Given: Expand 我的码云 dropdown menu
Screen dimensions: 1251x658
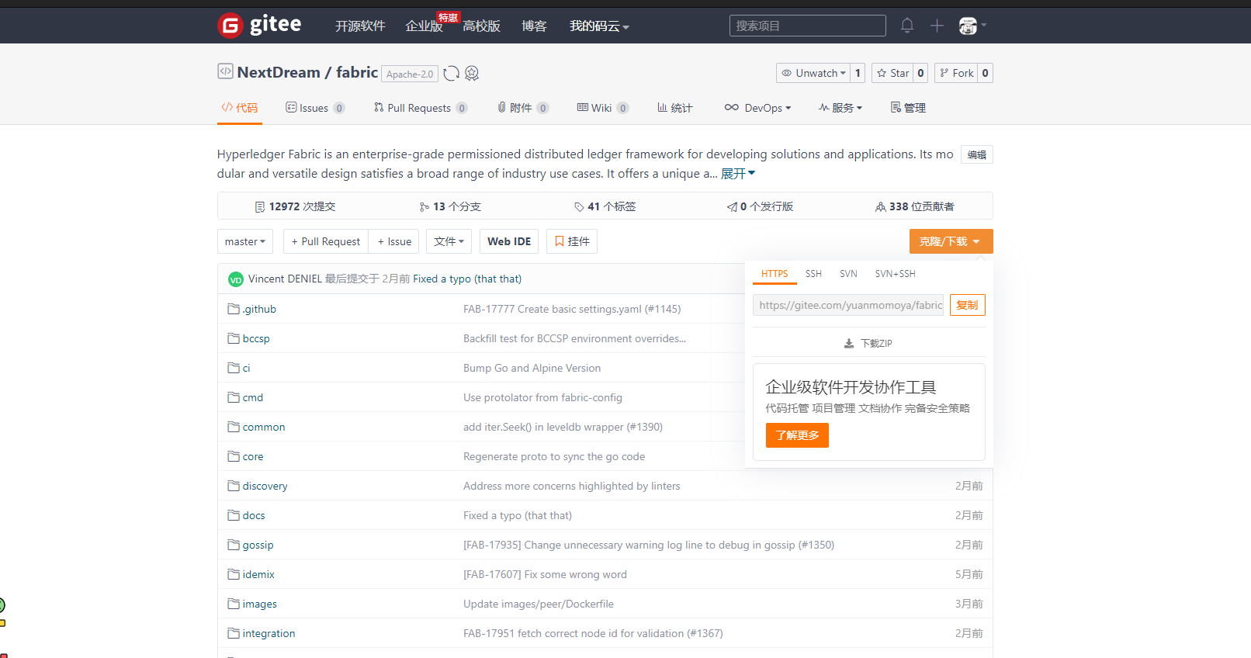Looking at the screenshot, I should pos(599,26).
